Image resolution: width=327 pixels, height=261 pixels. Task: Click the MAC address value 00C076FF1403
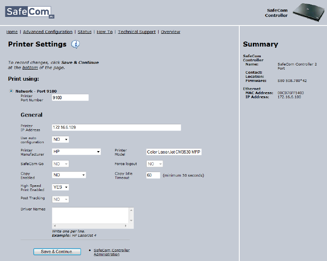[290, 93]
